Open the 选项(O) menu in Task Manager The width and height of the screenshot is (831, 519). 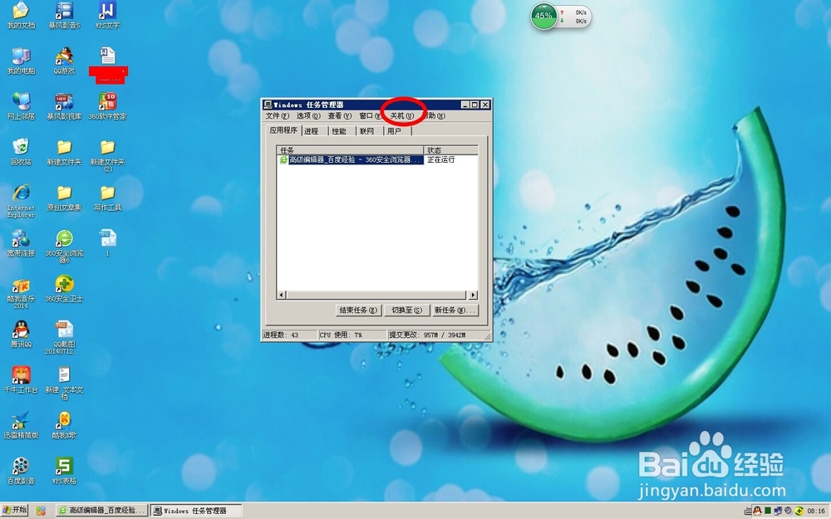coord(308,115)
